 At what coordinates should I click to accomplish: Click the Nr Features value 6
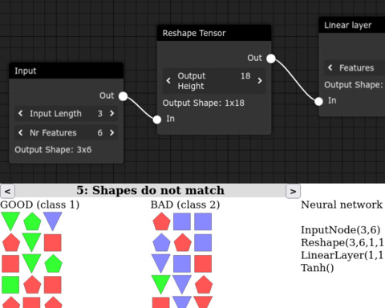tap(100, 133)
